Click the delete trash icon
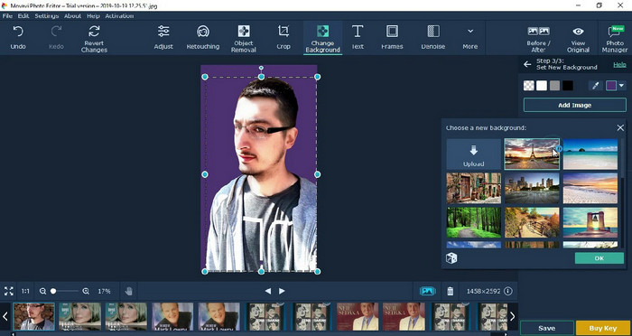The width and height of the screenshot is (632, 336). pyautogui.click(x=451, y=291)
